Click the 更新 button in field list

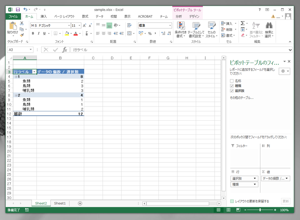pyautogui.click(x=286, y=201)
